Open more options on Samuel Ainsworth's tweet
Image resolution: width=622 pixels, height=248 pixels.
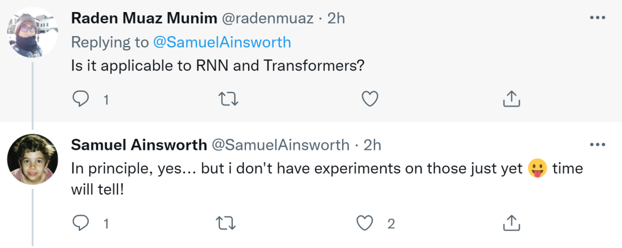coord(598,144)
